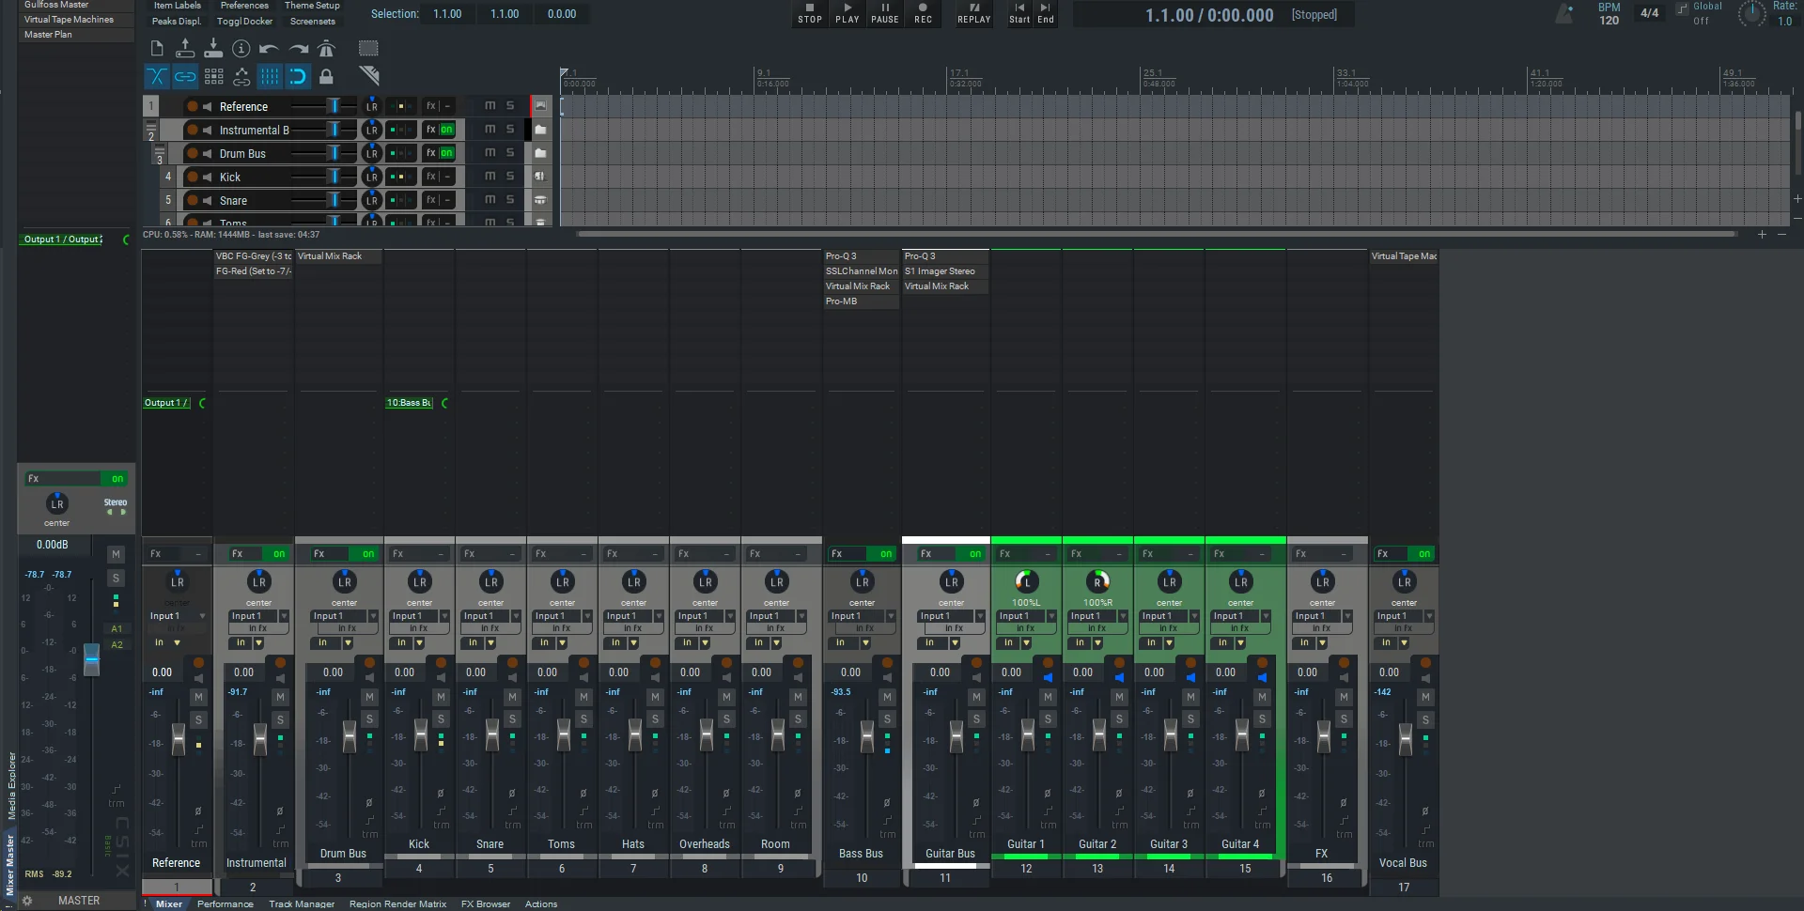Toggle the padlock locking icon
The height and width of the screenshot is (911, 1804).
point(326,76)
